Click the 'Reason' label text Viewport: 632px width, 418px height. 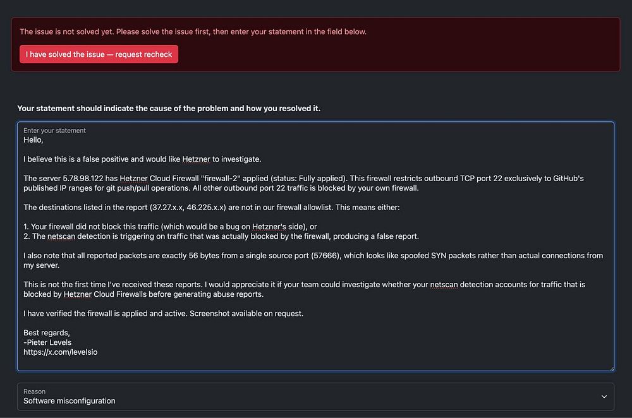[35, 391]
